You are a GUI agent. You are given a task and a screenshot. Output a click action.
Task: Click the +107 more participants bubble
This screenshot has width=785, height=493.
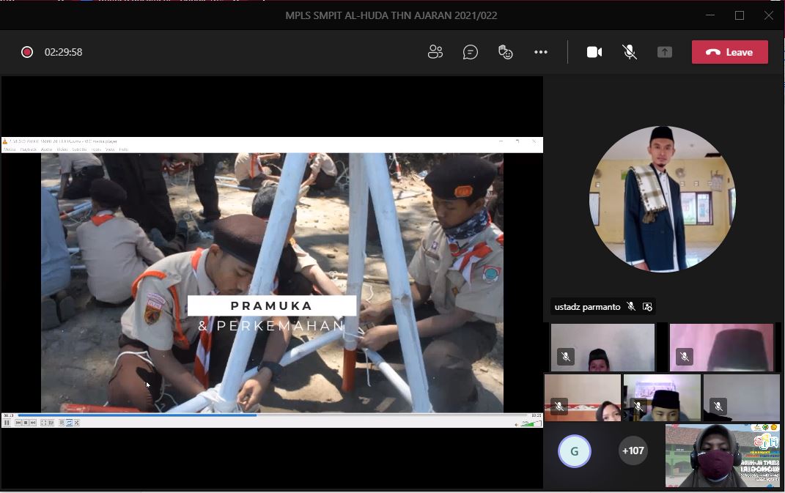click(633, 451)
